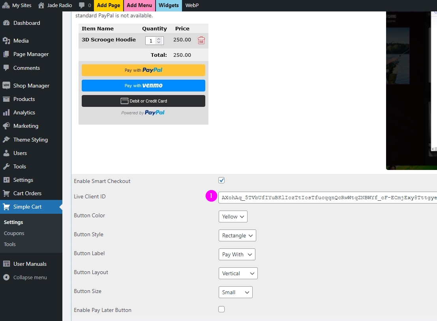
Task: Click the Page Manager pages icon
Action: point(6,54)
